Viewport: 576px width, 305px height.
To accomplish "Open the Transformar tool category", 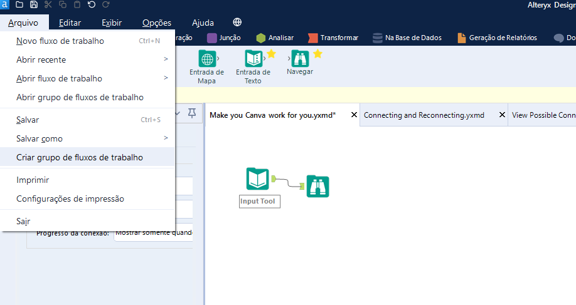I will click(333, 38).
